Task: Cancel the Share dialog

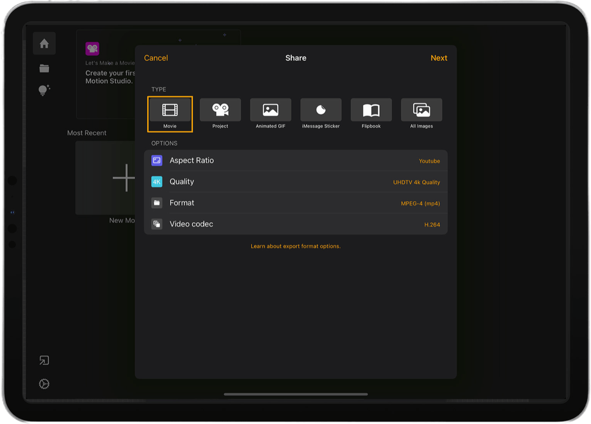Action: [156, 58]
